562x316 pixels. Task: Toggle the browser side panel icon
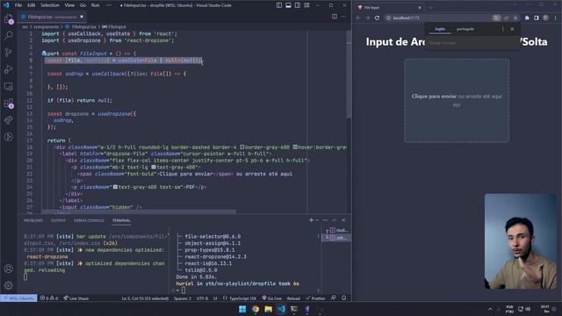tap(537, 18)
